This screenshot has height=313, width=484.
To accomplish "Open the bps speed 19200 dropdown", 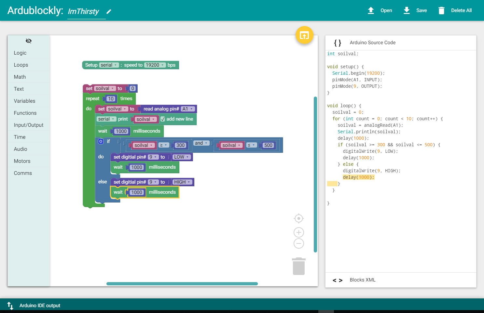I will click(x=155, y=65).
